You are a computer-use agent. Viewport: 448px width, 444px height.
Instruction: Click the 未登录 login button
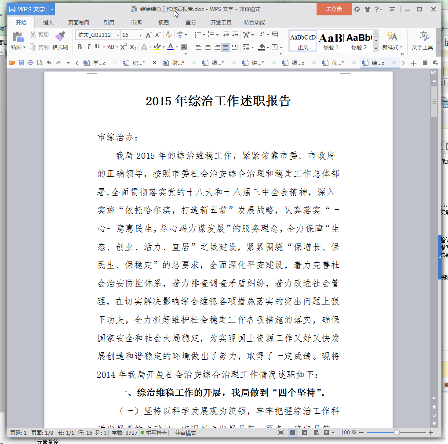click(333, 9)
